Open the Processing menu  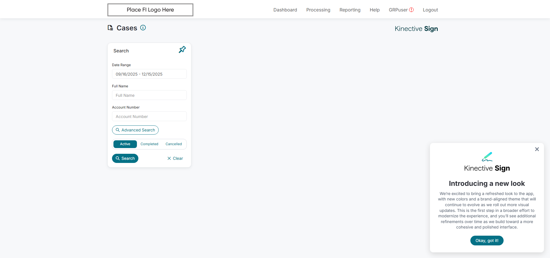tap(318, 10)
